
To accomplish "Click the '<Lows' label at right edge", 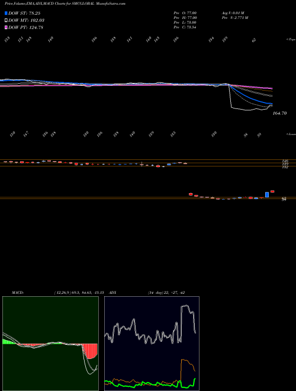I will 291,134.
